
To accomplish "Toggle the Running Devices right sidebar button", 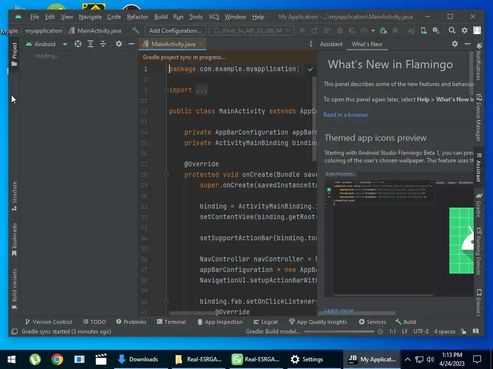I will (x=479, y=251).
